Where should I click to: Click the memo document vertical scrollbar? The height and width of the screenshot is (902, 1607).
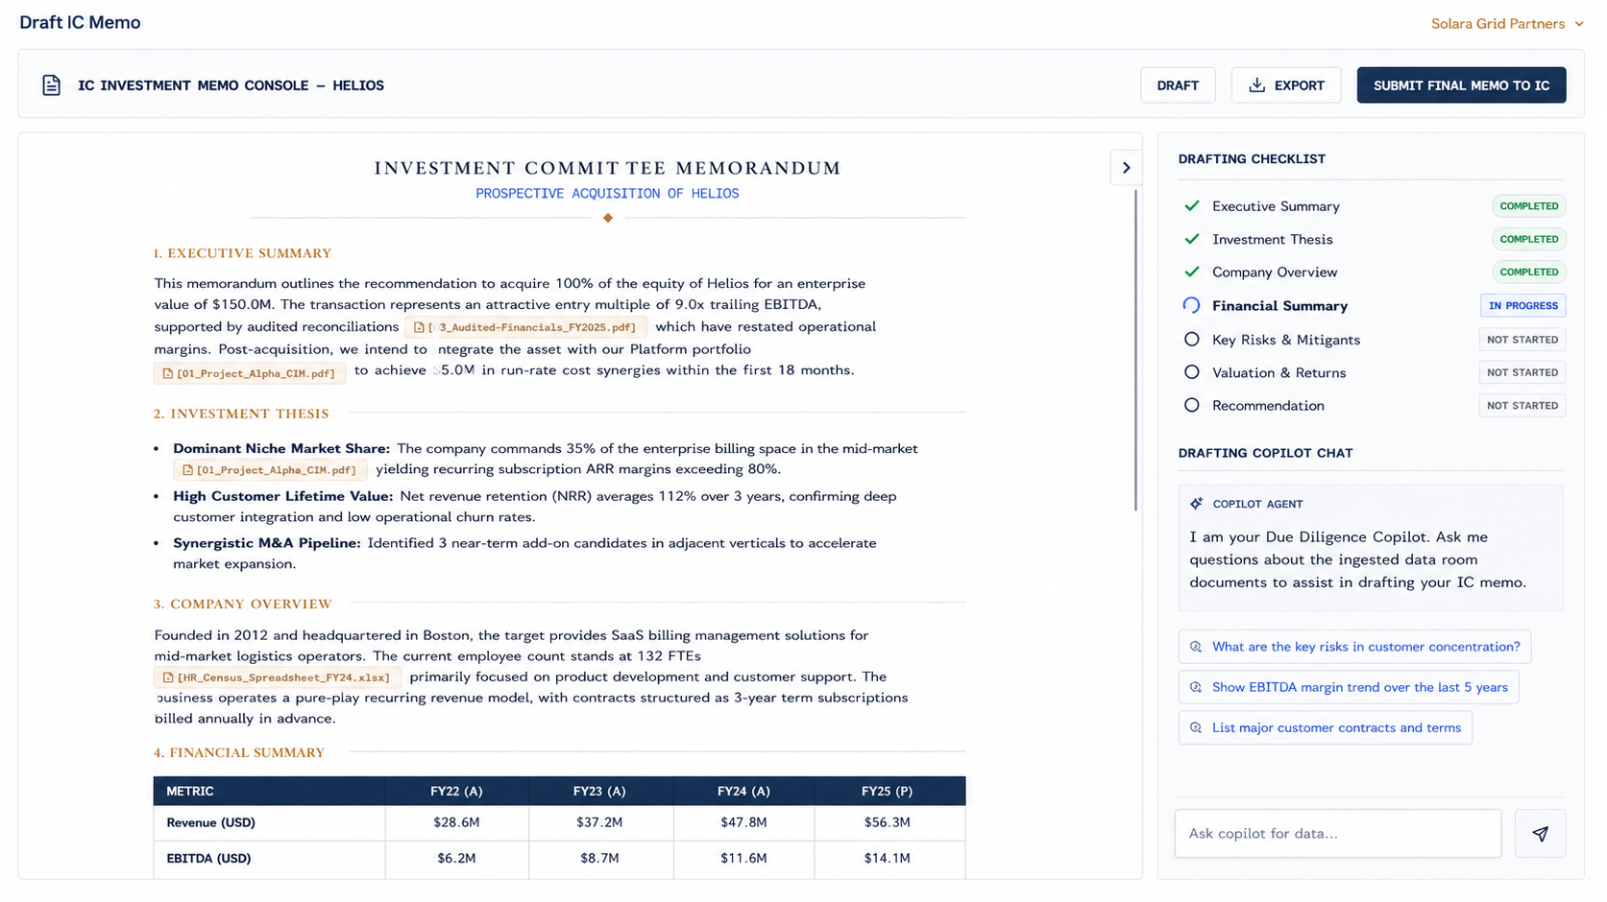pyautogui.click(x=1135, y=350)
